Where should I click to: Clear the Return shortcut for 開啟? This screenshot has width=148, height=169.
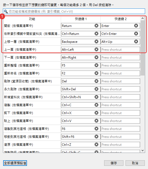pos(96,26)
